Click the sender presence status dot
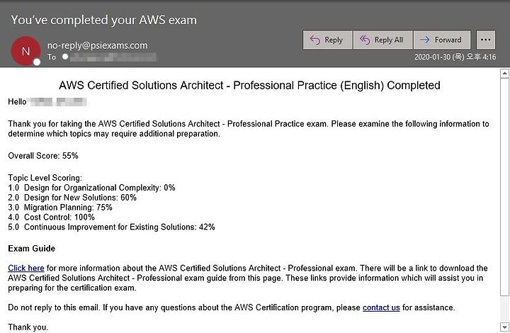 (x=37, y=62)
